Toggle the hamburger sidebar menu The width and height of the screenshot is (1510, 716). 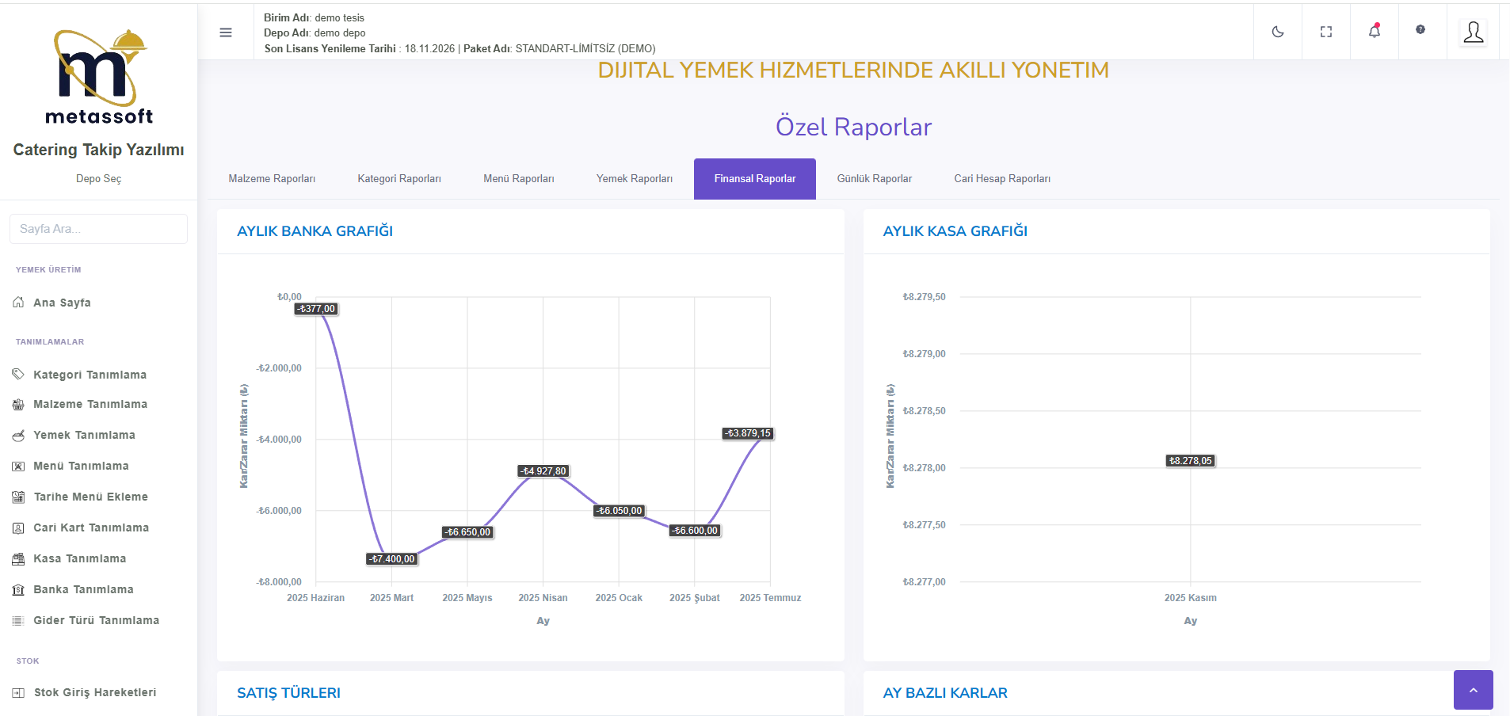tap(226, 32)
